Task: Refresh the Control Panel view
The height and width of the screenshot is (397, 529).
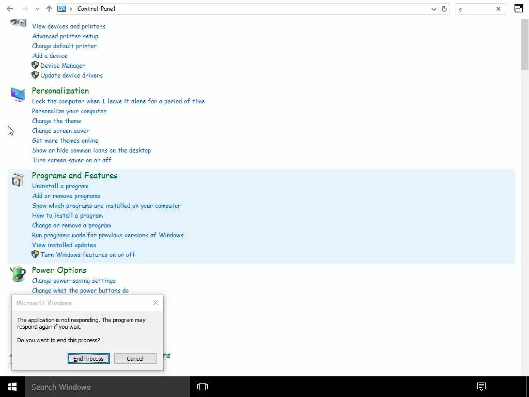Action: (444, 9)
